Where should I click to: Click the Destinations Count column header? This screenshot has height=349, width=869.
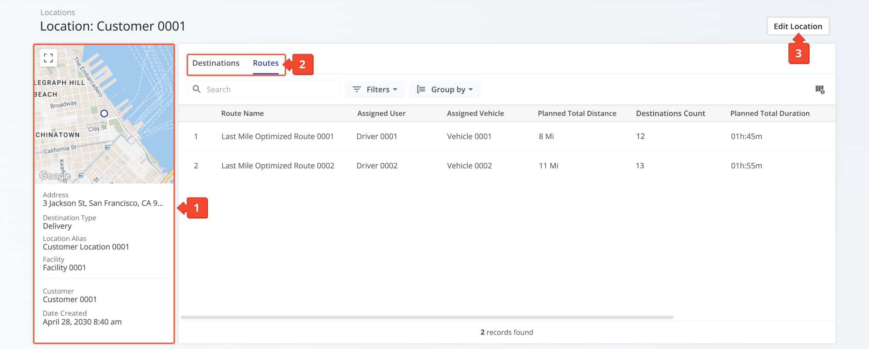[x=670, y=113]
